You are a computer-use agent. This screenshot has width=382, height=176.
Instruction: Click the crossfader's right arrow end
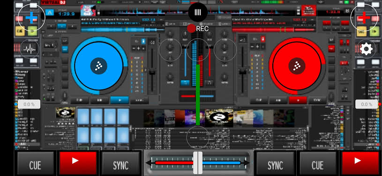(247, 162)
